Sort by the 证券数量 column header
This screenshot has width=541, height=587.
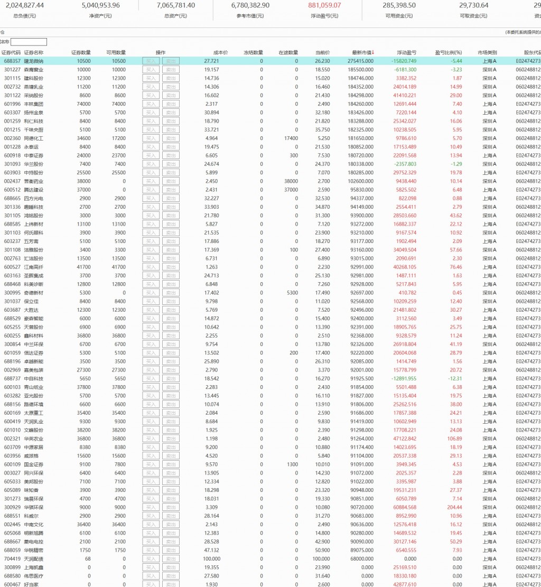(81, 52)
